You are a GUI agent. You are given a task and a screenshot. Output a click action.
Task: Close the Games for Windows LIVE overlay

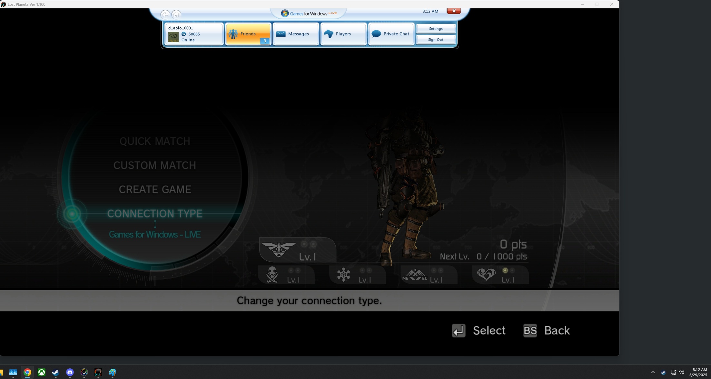click(x=454, y=11)
